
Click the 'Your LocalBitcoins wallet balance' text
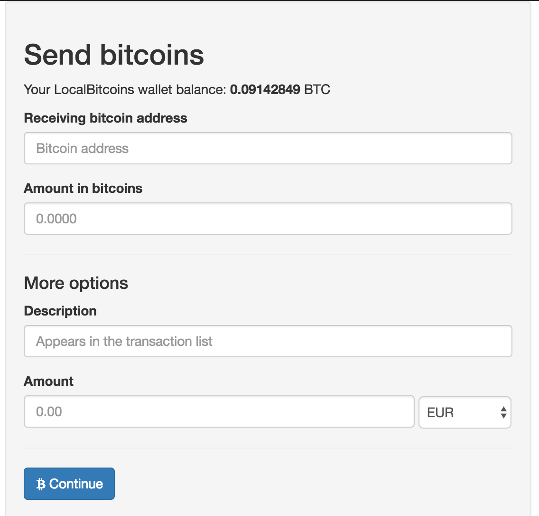125,89
